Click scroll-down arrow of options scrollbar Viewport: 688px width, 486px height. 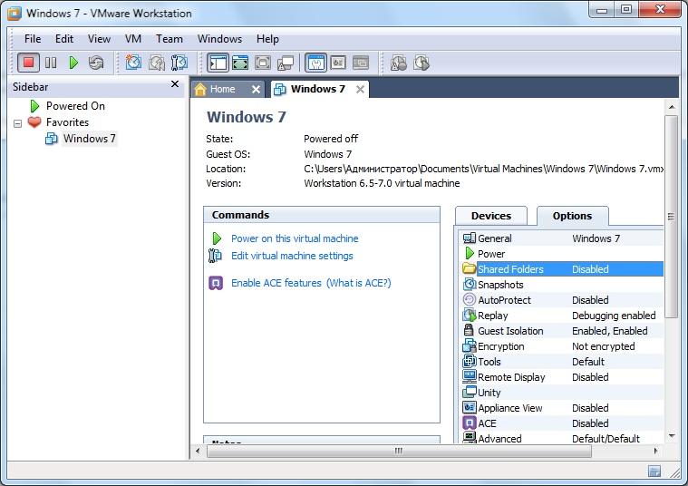click(x=672, y=436)
